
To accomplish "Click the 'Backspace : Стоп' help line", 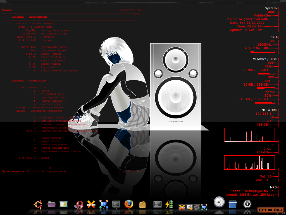I will (x=32, y=87).
